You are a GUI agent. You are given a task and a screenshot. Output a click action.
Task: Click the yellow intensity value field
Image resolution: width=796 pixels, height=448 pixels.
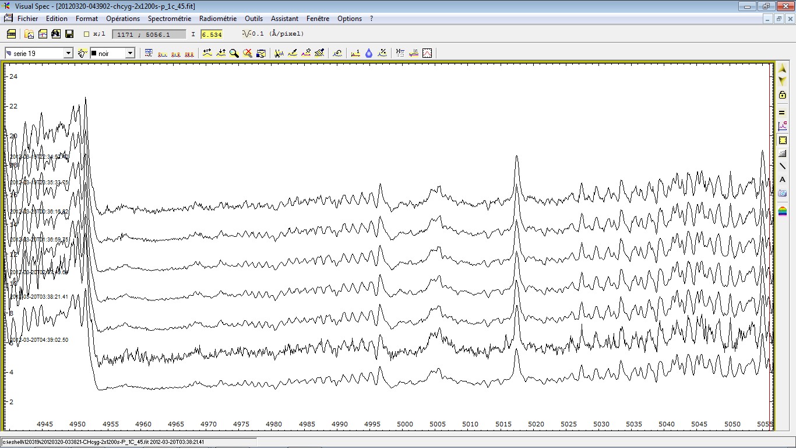pyautogui.click(x=212, y=34)
